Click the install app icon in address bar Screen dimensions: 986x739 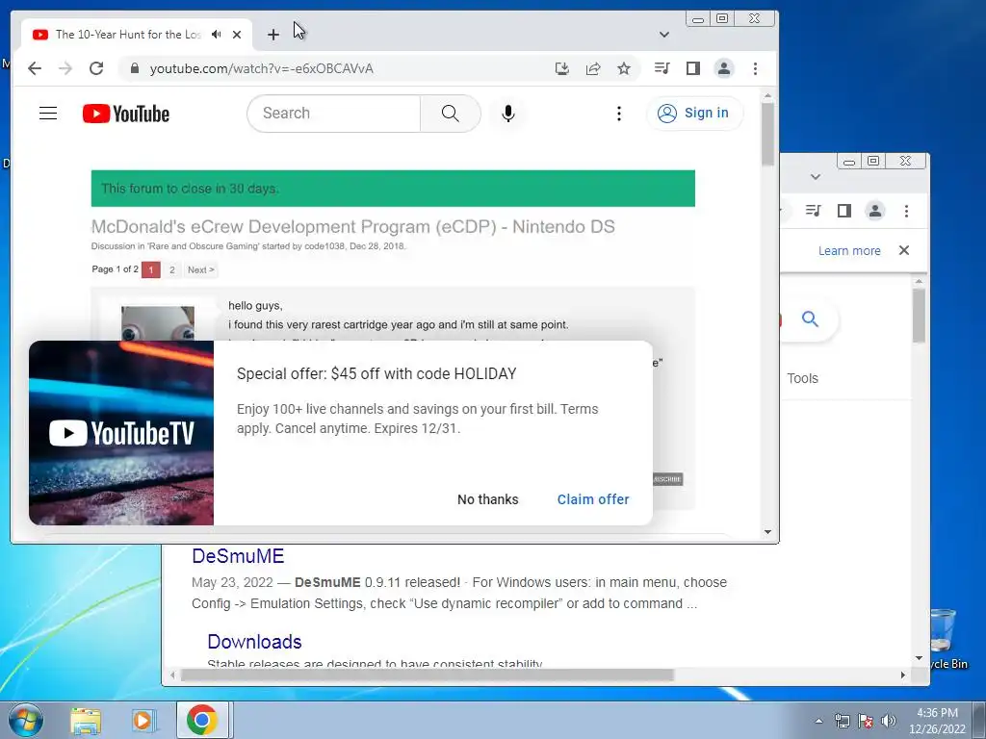(562, 68)
